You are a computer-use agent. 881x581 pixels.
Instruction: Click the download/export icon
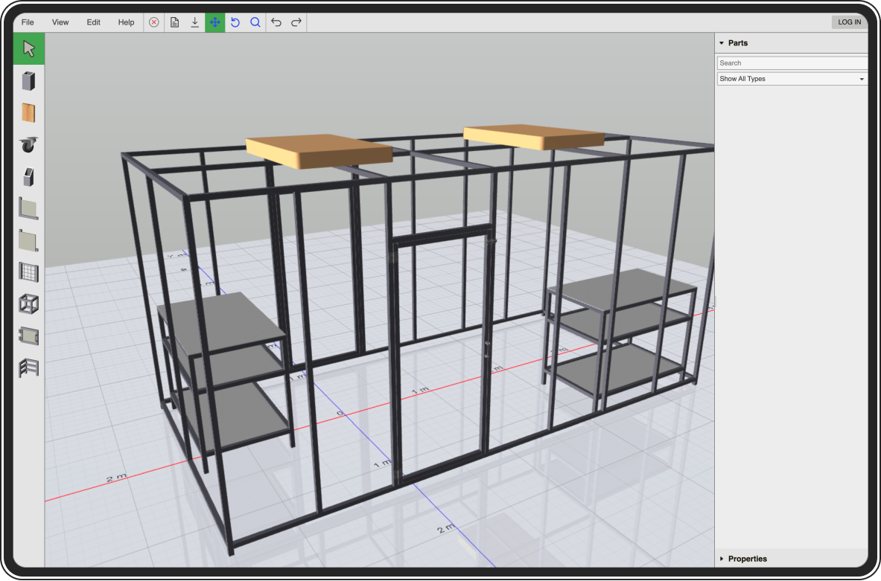coord(195,22)
